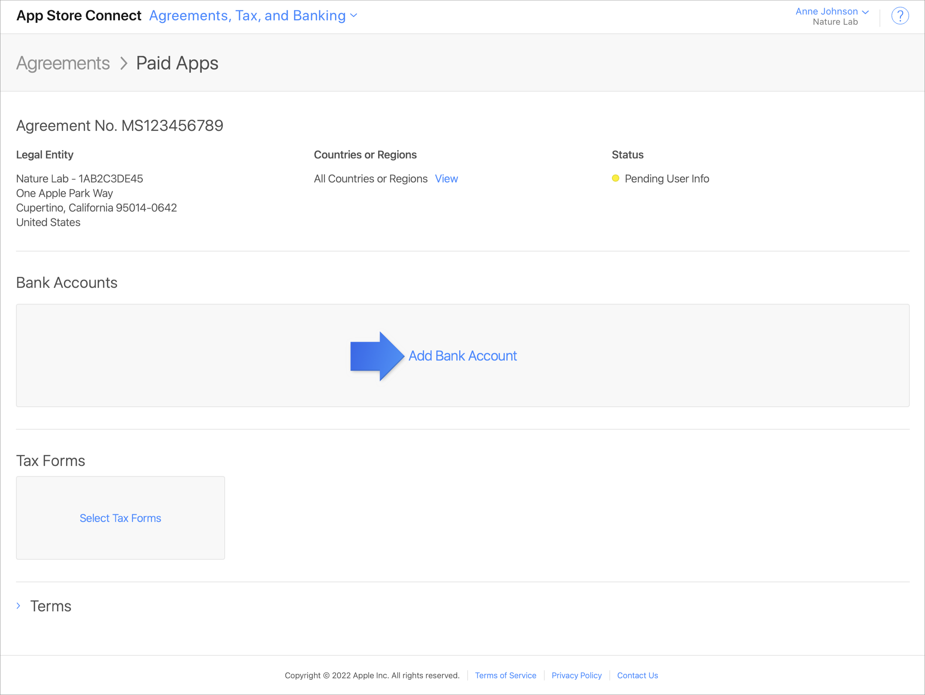Open the Contact Us link

[x=637, y=675]
